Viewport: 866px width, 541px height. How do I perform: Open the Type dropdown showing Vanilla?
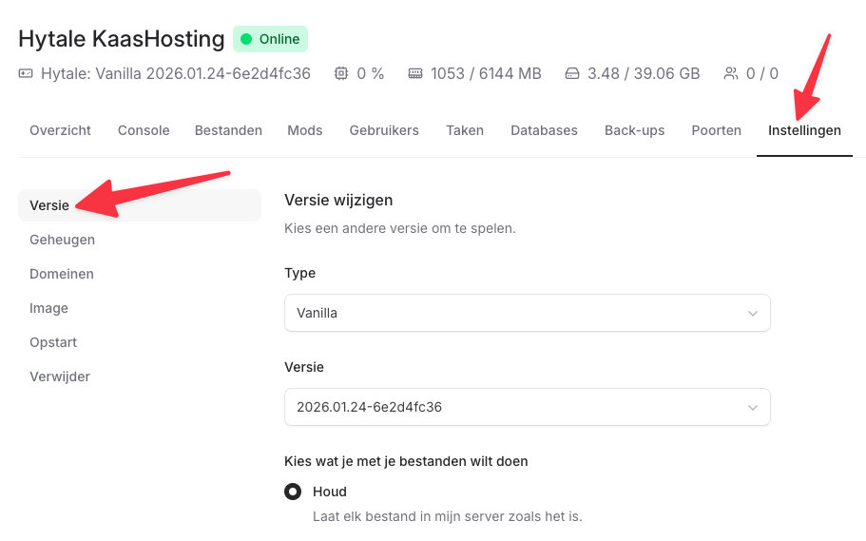527,313
